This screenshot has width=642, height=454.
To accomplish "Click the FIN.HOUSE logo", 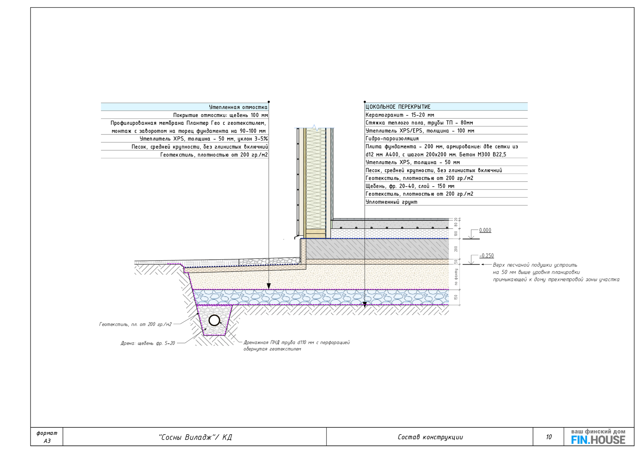I will coord(598,437).
